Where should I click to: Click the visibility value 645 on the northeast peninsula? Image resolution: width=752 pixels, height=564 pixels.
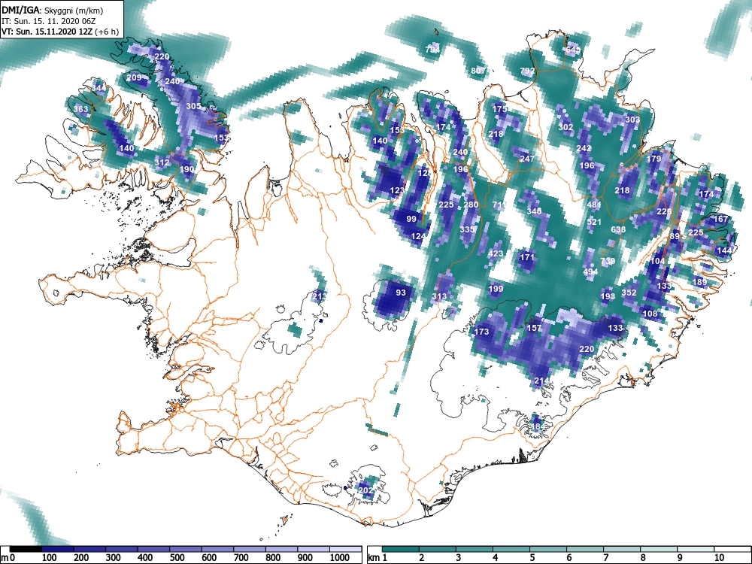(x=572, y=50)
